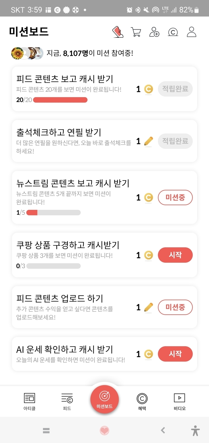Screen dimensions: 209x443
Task: Start the 쿠팡 상품 구경하고 캐시받기 mission
Action: 175,255
